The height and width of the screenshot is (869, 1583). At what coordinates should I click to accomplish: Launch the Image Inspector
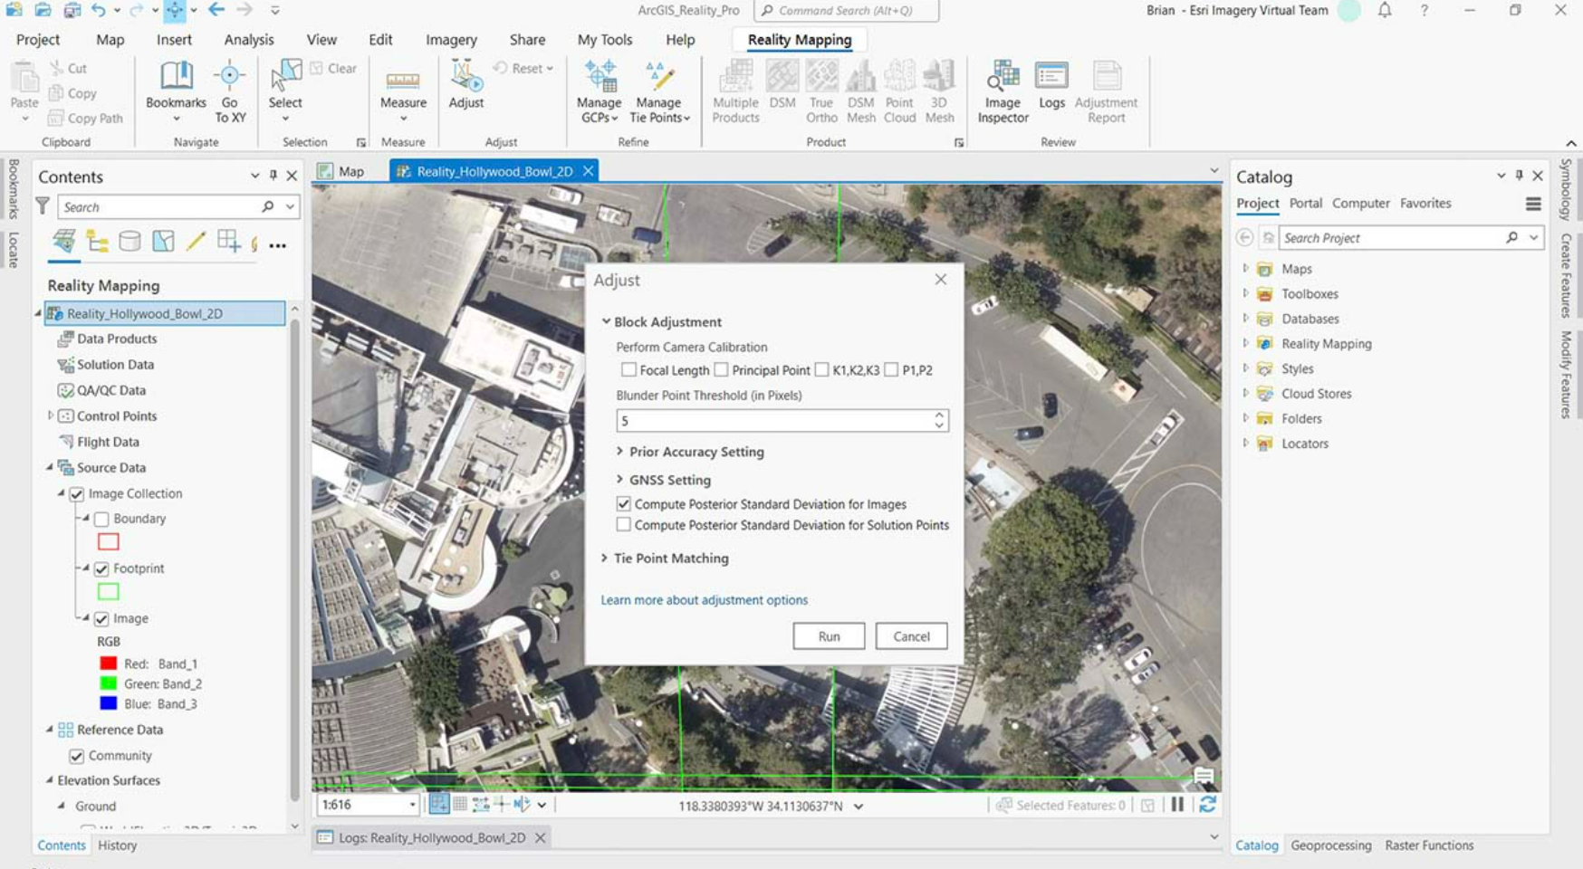click(1003, 91)
